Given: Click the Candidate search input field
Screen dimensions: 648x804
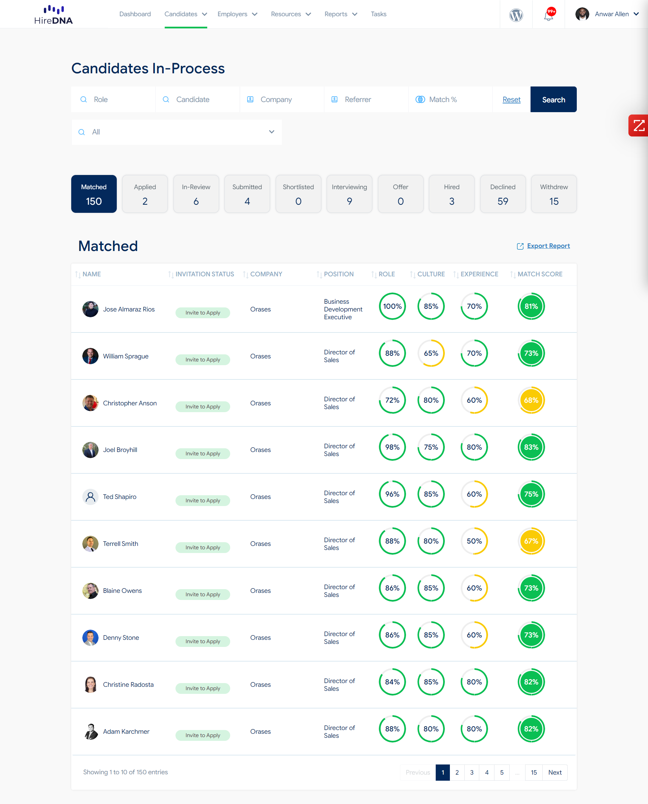Looking at the screenshot, I should [198, 100].
